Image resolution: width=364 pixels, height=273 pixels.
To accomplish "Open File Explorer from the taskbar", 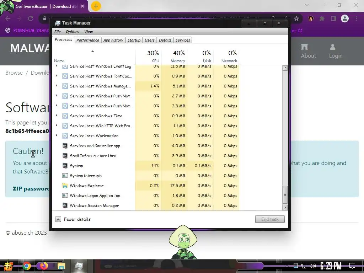I will pos(61,266).
